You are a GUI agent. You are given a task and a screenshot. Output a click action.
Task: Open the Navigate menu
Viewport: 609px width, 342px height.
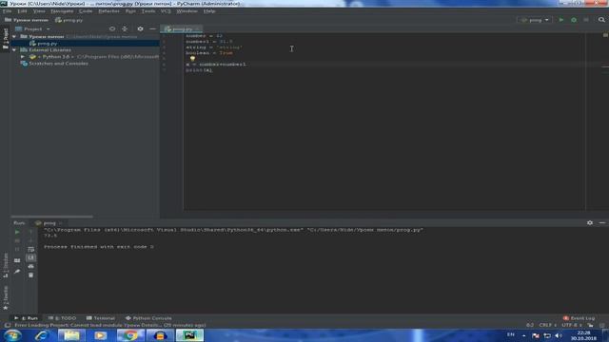62,11
